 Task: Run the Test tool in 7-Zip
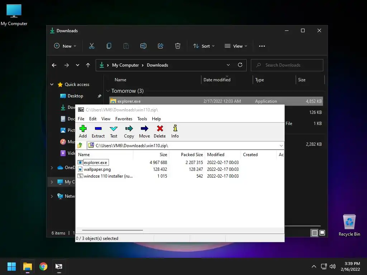tap(114, 131)
